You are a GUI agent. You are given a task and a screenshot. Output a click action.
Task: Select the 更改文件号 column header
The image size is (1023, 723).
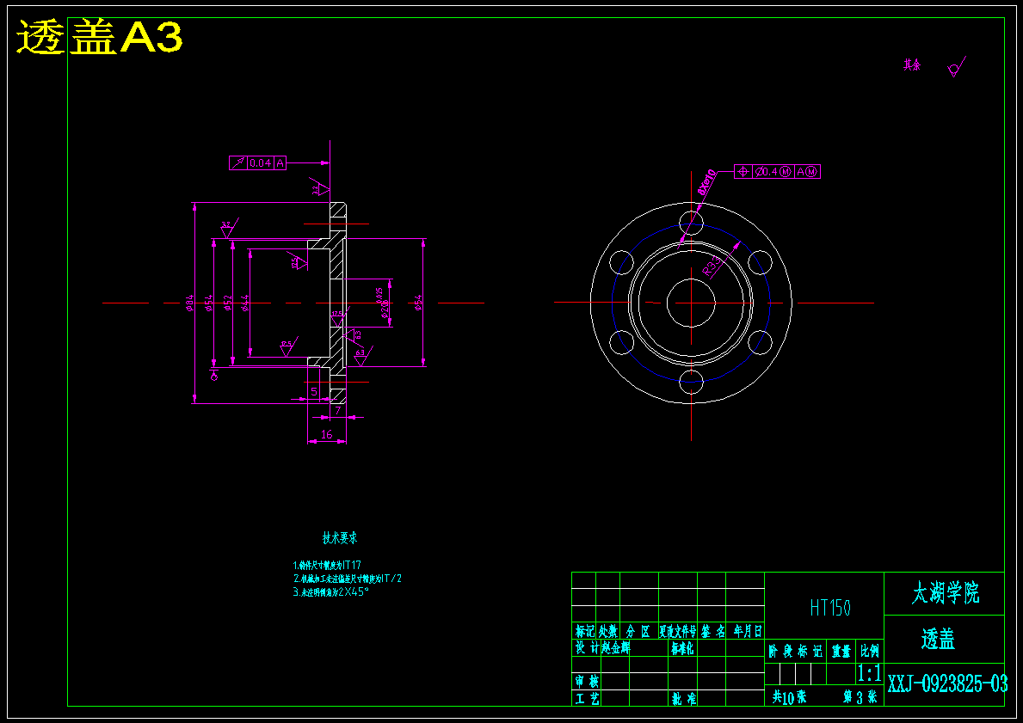coord(678,630)
